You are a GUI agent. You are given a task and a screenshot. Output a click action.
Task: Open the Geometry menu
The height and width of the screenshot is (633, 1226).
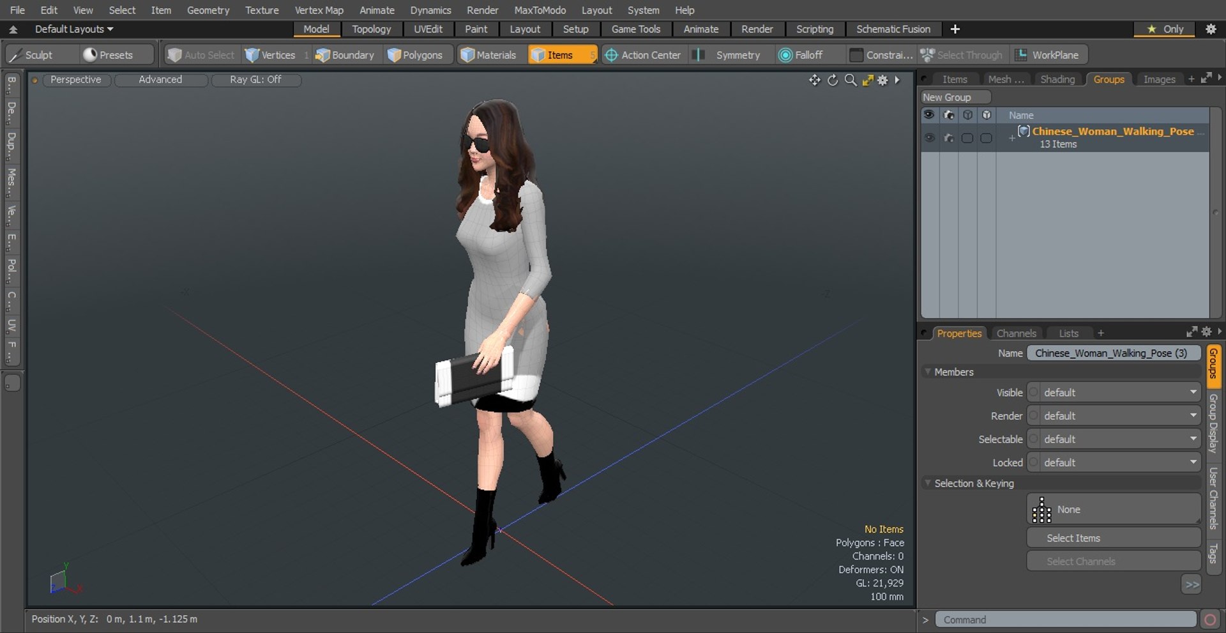pos(208,10)
